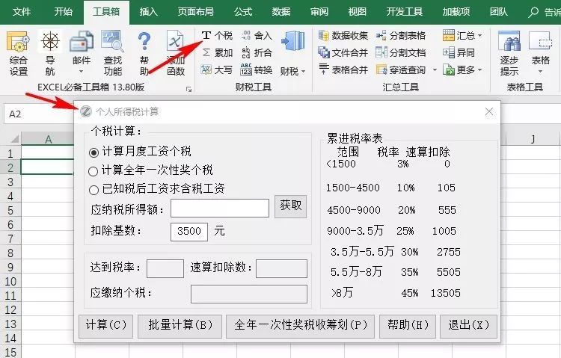
Task: Open the 异同 compare tool
Action: (459, 52)
